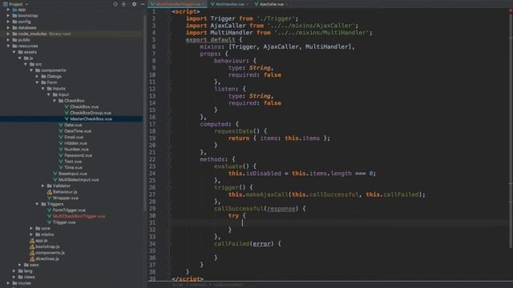Expand the mixins folder arrow
Viewport: 513px width, 288px height.
[31, 234]
